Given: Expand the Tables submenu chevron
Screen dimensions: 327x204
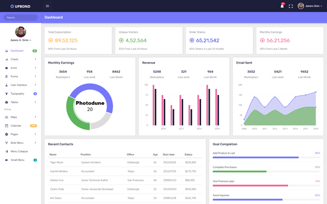Looking at the screenshot, I should pos(35,102).
